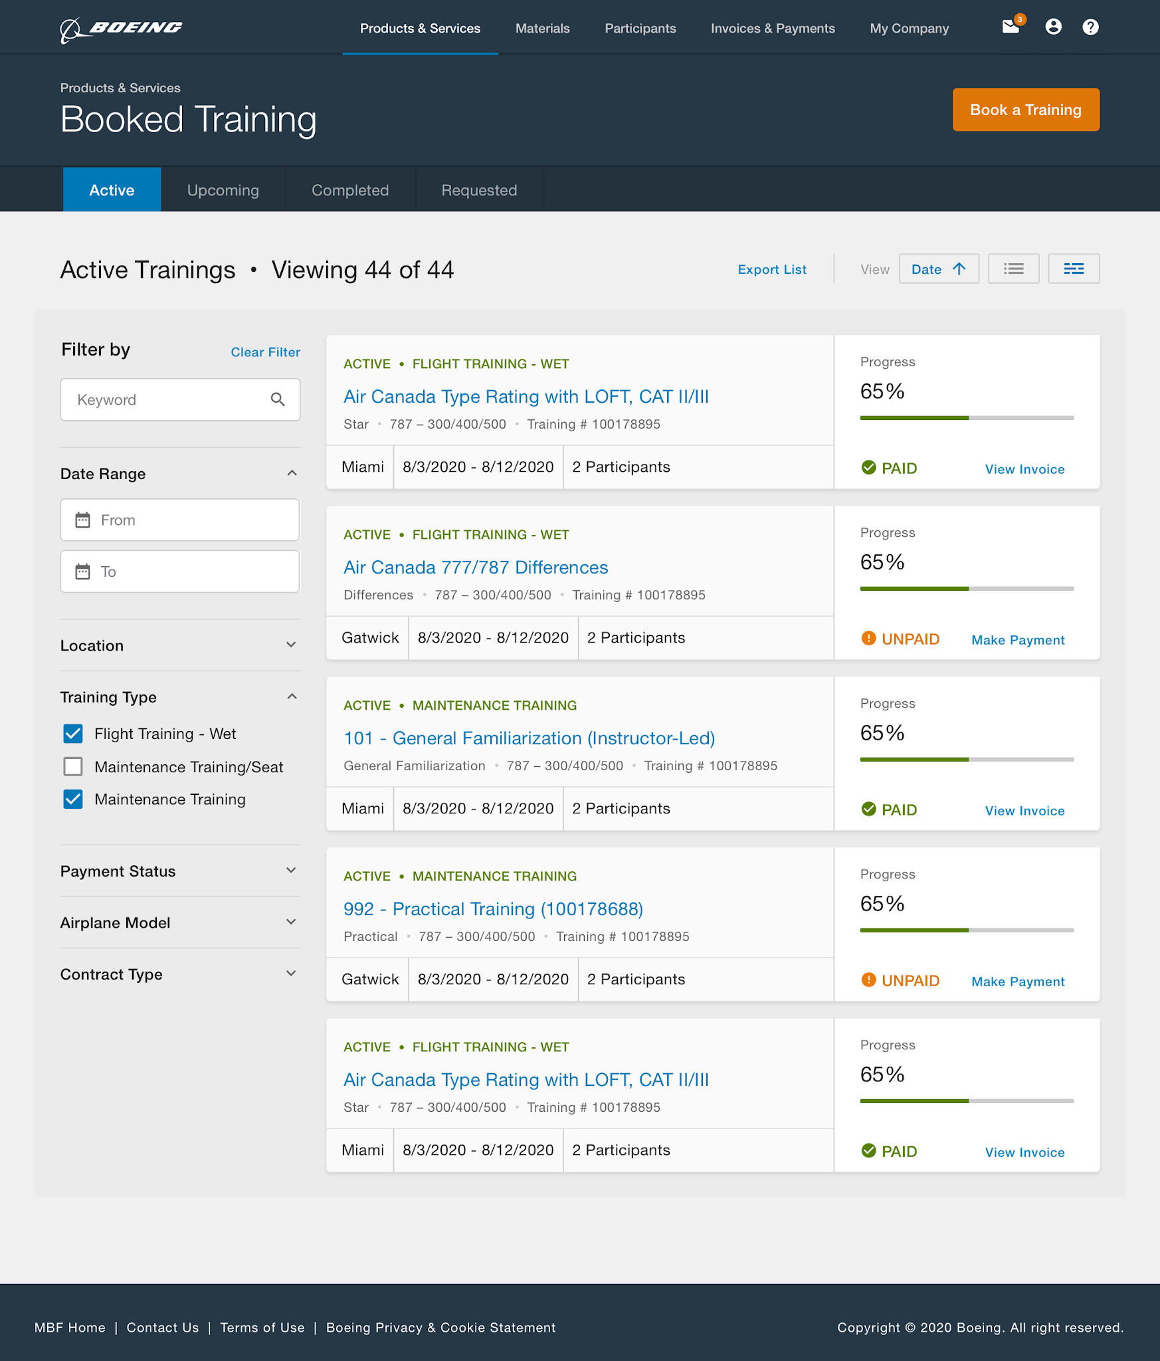
Task: Click the Clear Filter link
Action: (x=265, y=352)
